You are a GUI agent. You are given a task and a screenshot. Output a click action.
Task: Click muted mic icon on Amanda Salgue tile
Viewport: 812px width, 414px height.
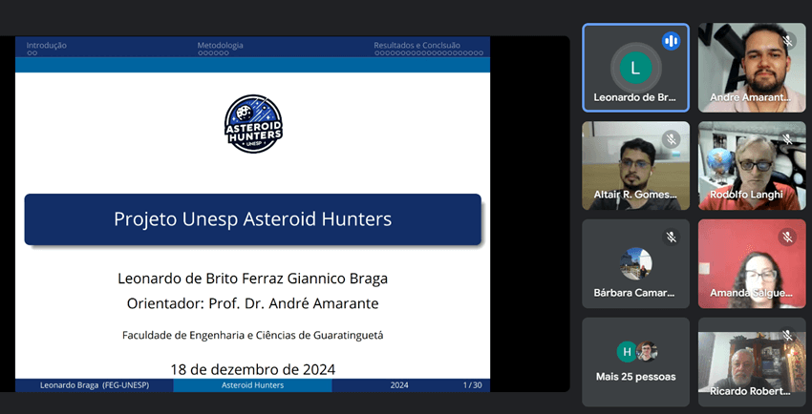(788, 238)
